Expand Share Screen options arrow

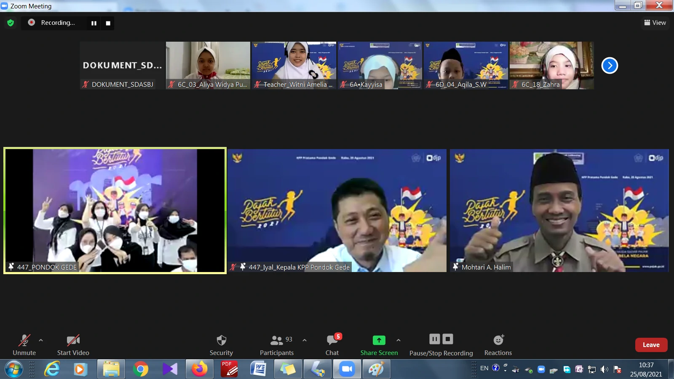(x=399, y=340)
